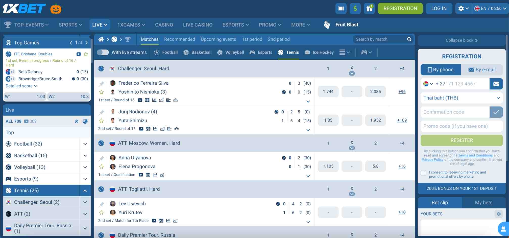Select the Football sport filter icon
The height and width of the screenshot is (238, 509).
click(156, 52)
